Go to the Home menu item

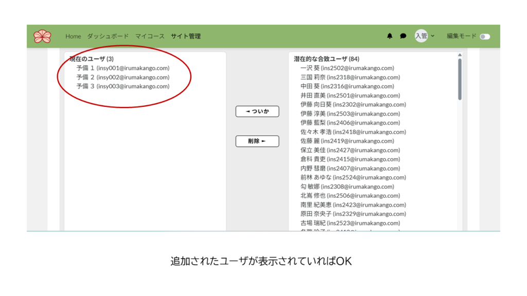point(73,36)
